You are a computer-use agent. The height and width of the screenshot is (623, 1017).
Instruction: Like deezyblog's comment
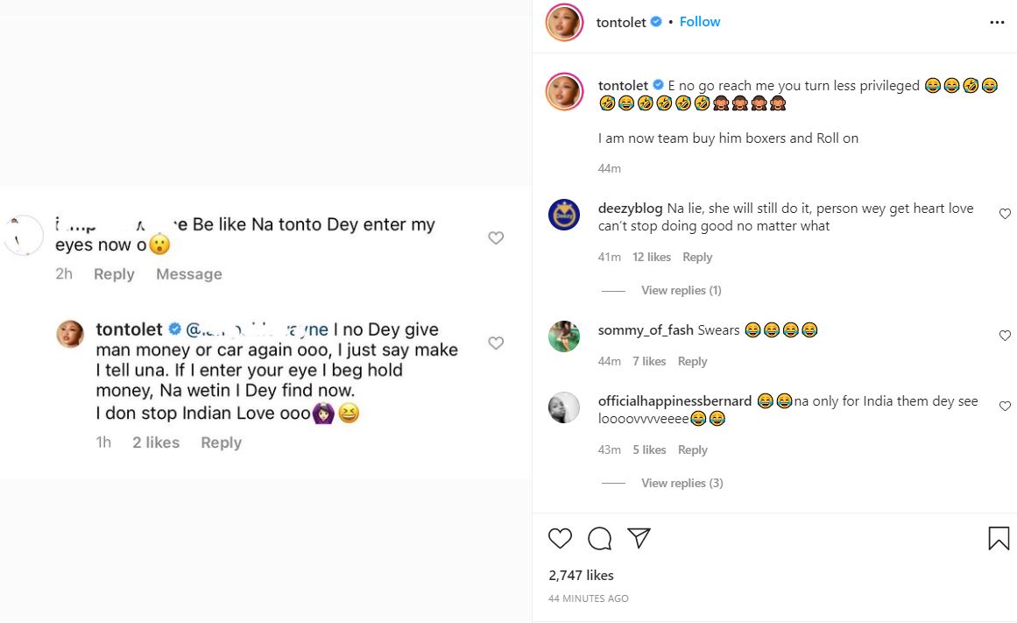click(x=1005, y=214)
